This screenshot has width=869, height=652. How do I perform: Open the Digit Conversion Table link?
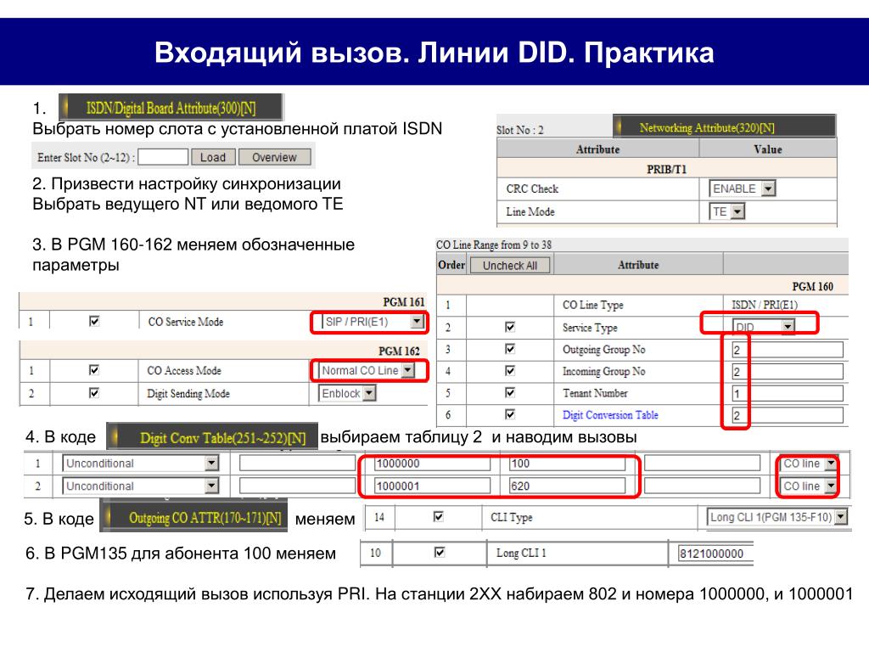pos(610,415)
